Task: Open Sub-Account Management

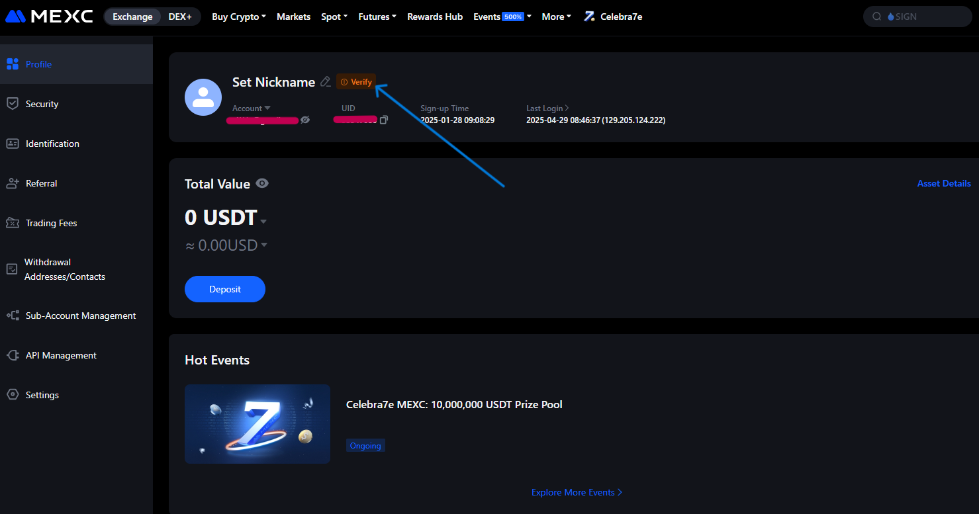Action: click(x=76, y=316)
